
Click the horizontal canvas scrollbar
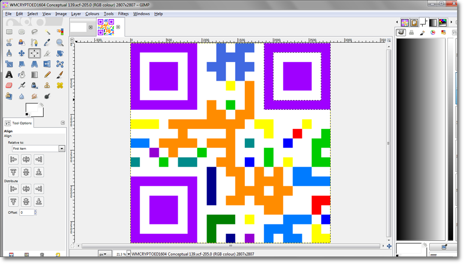click(231, 246)
